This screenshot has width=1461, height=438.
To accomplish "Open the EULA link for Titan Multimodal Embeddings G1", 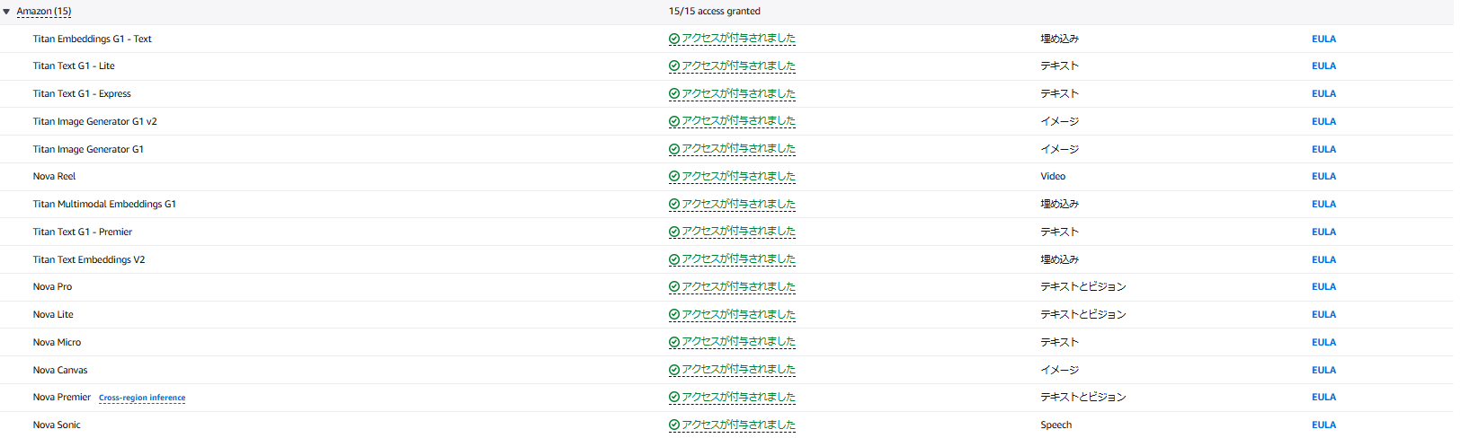I will click(1323, 205).
